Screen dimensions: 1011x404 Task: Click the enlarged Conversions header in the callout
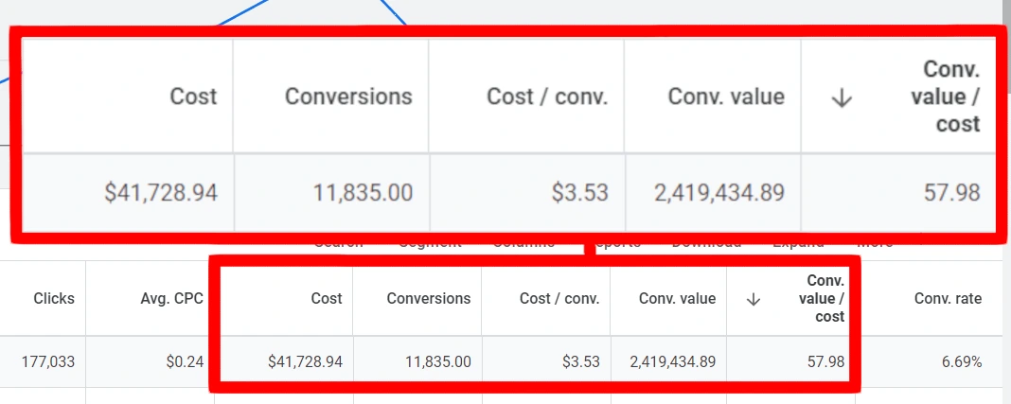(x=348, y=97)
